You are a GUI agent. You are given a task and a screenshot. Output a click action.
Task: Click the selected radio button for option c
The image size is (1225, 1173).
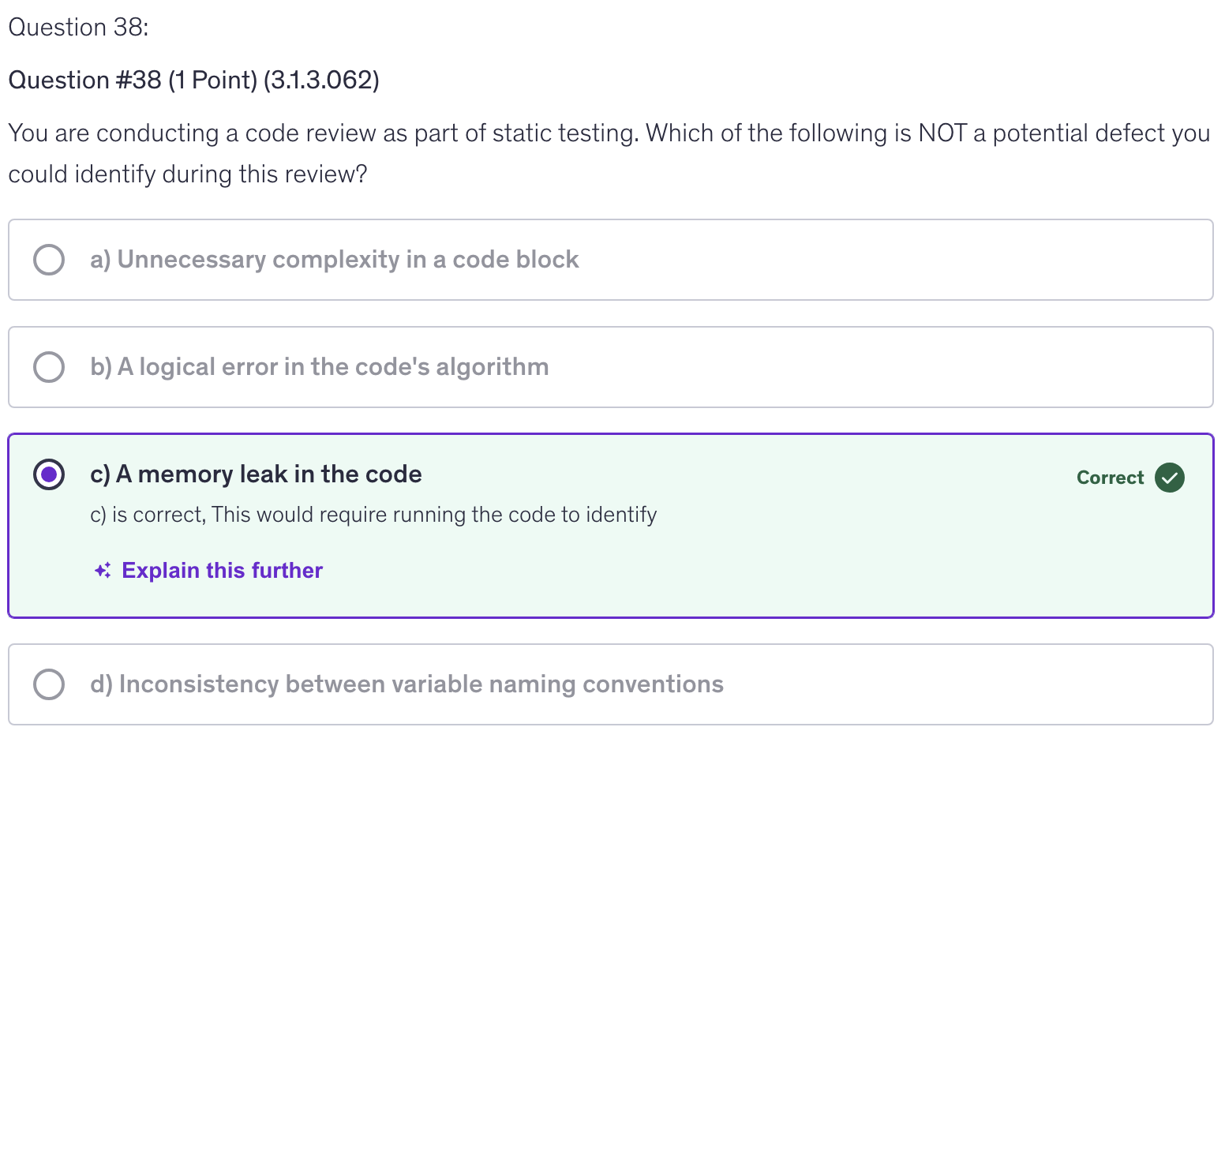49,474
